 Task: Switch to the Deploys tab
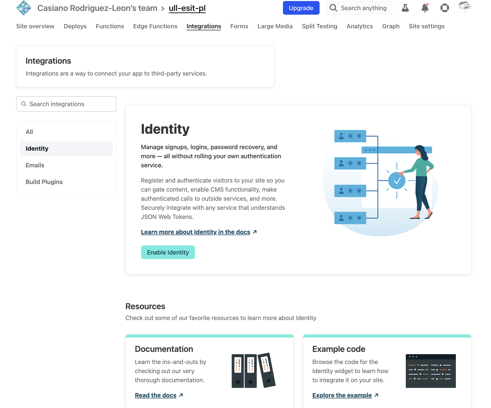point(75,26)
